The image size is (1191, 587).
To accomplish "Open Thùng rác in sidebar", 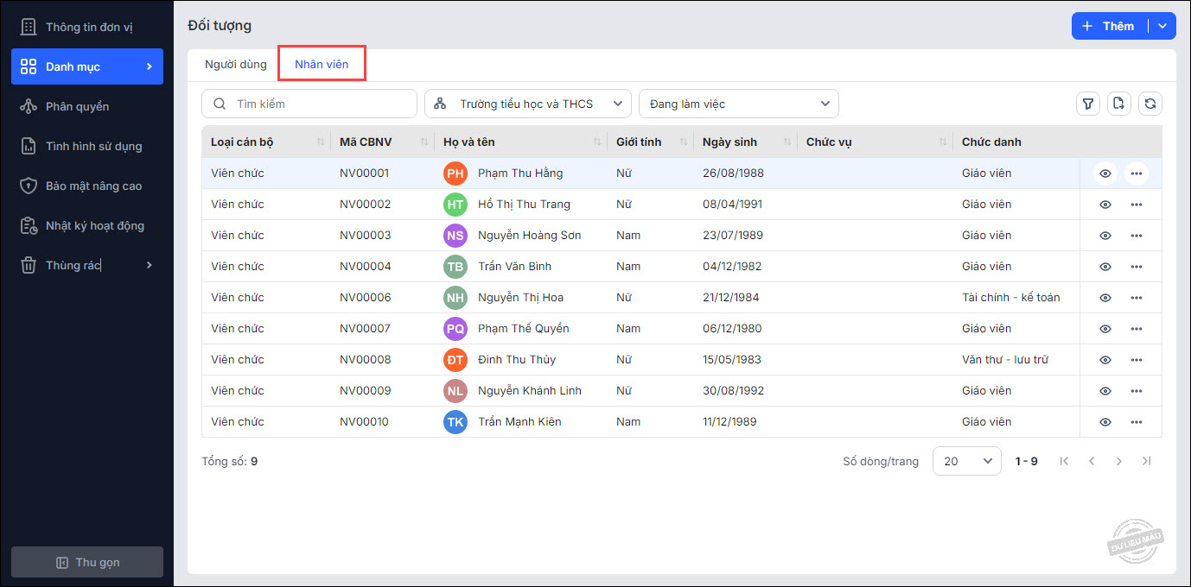I will pos(86,265).
